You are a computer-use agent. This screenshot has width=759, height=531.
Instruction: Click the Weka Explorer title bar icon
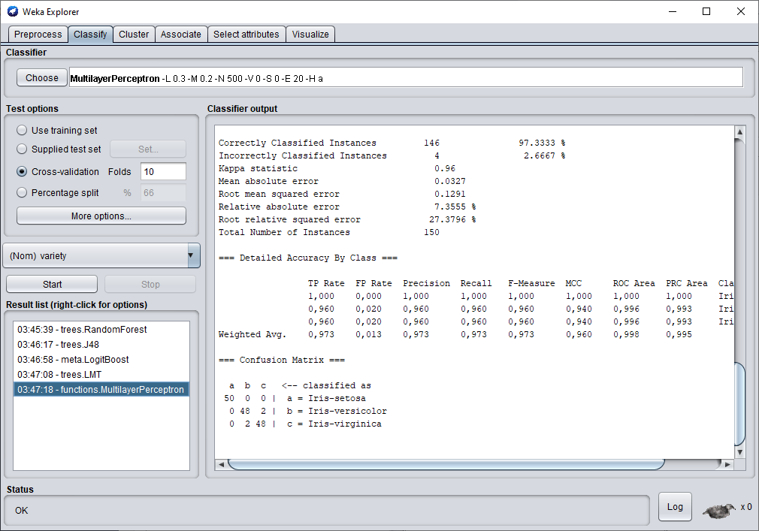(x=13, y=11)
